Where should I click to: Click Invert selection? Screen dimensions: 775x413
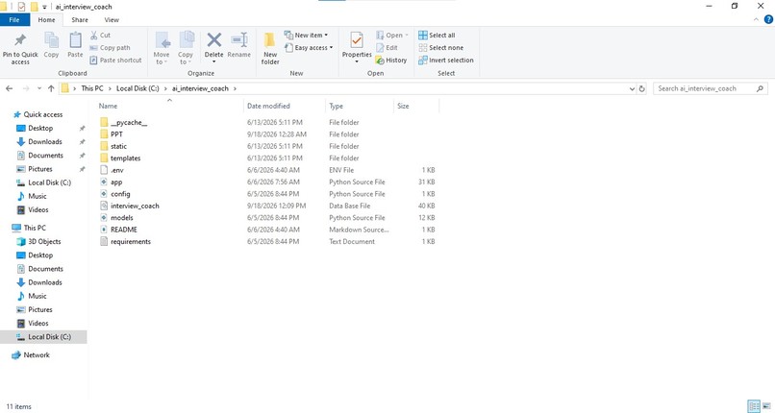pyautogui.click(x=446, y=61)
